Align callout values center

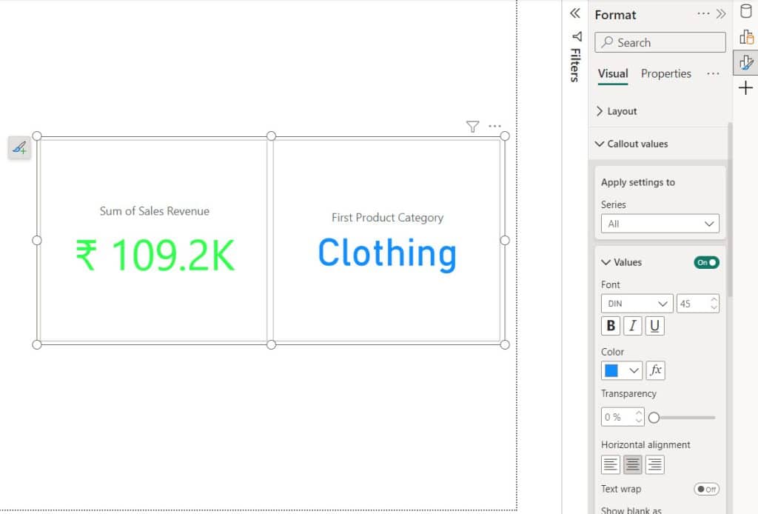coord(632,464)
